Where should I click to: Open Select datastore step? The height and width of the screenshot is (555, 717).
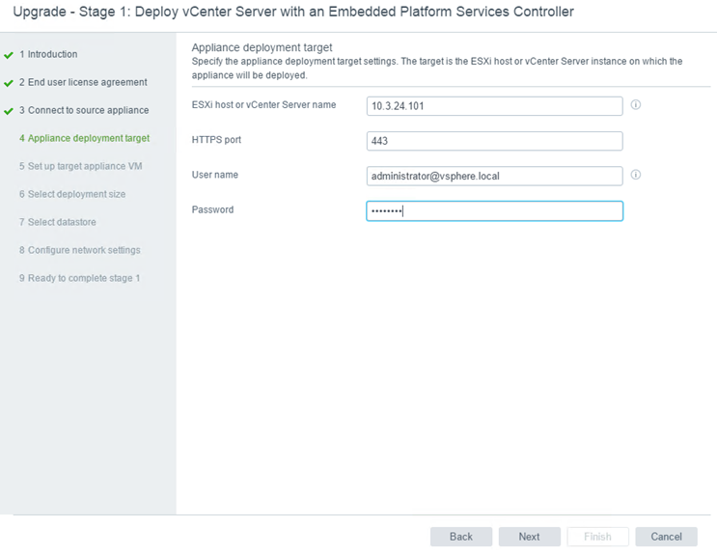click(x=58, y=222)
